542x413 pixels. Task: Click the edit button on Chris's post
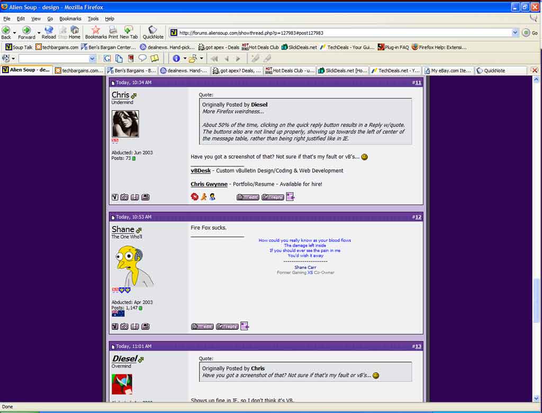(248, 197)
